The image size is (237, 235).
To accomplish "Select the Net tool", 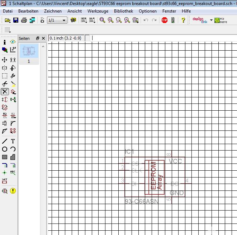I will tap(13, 165).
